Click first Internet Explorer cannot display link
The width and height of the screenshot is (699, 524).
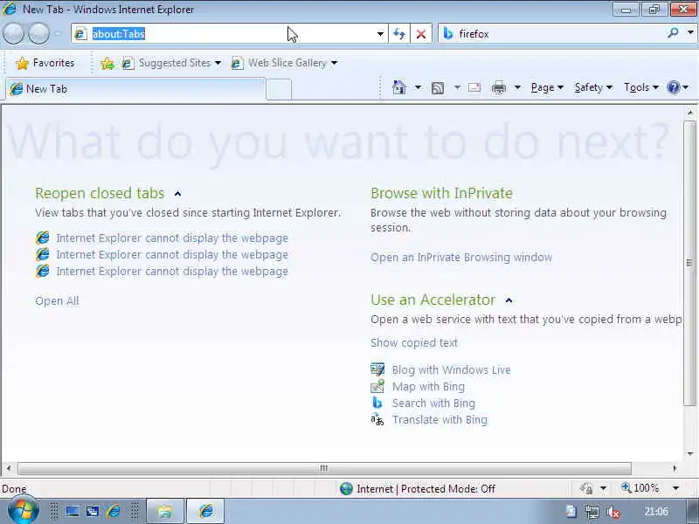point(172,238)
